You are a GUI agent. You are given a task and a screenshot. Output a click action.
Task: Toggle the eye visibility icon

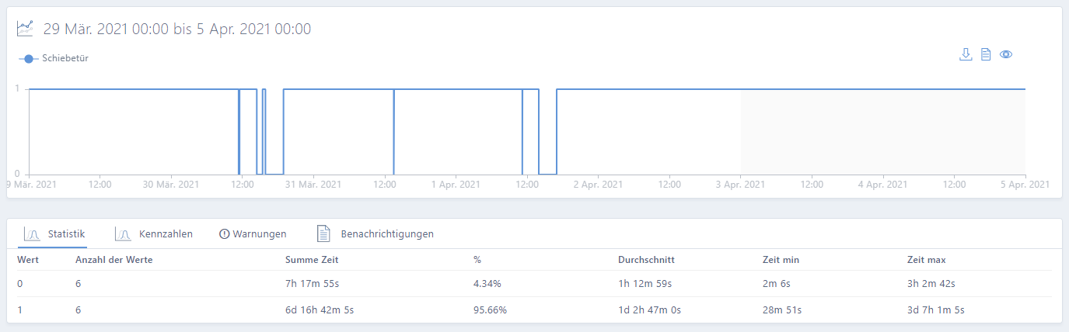point(1005,54)
